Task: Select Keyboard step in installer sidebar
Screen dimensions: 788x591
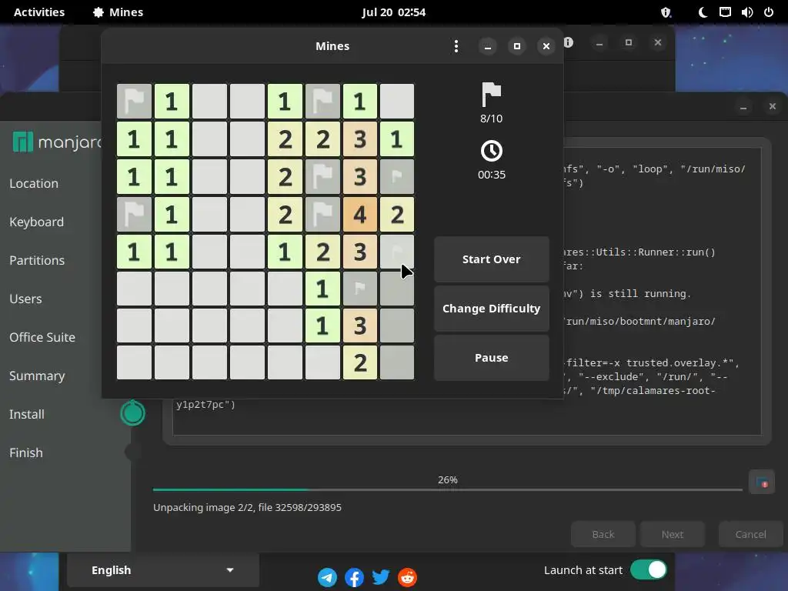Action: pos(36,222)
